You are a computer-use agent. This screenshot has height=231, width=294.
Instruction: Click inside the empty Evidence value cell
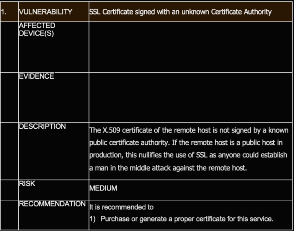pyautogui.click(x=190, y=97)
